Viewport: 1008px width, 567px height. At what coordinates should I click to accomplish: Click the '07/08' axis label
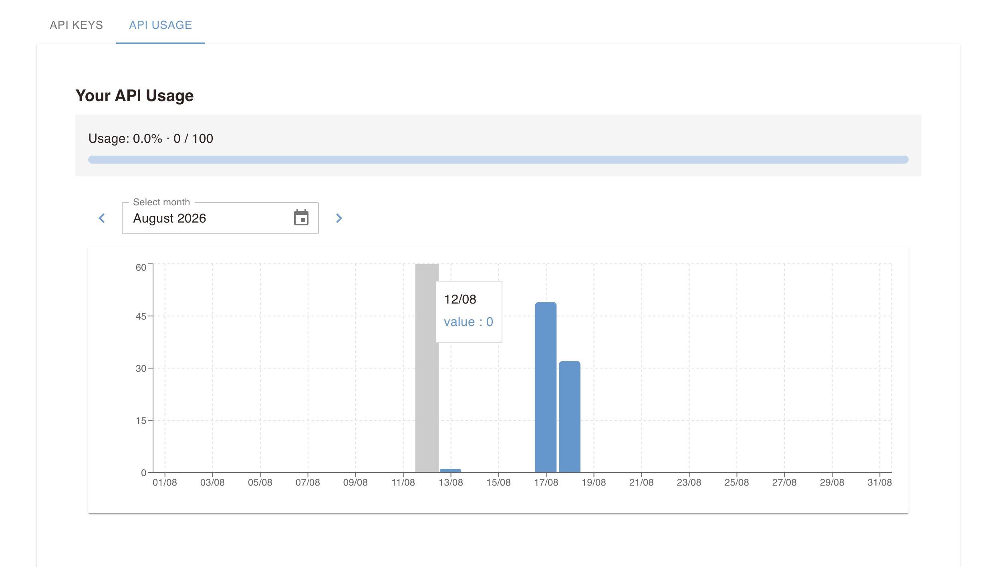308,482
